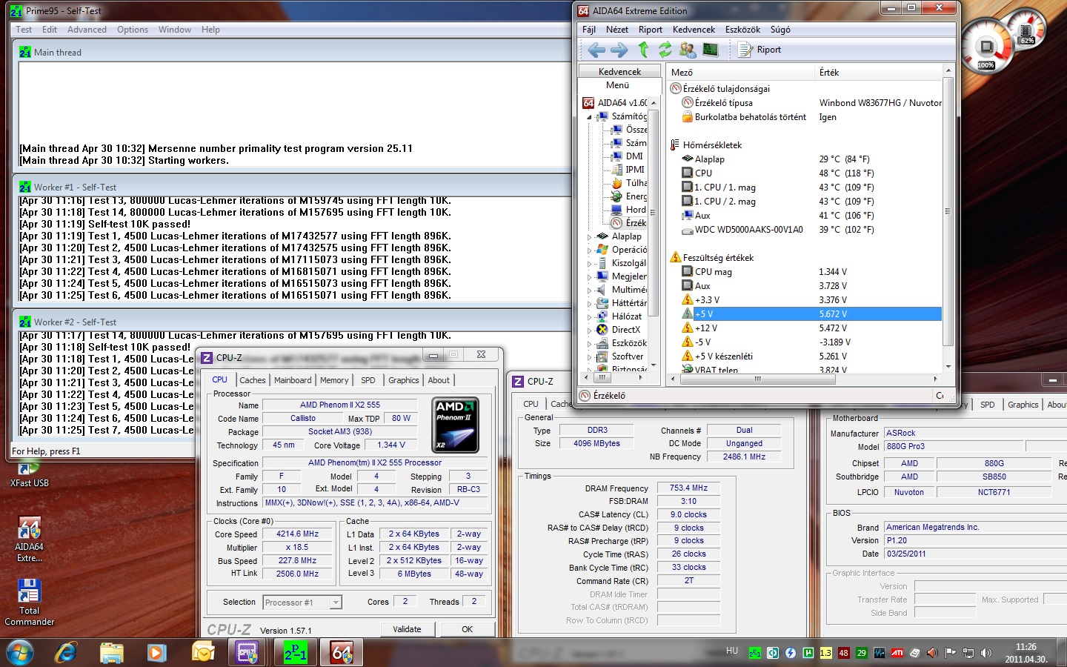Click the AIDA64 v1.60 root tree icon
Viewport: 1067px width, 667px height.
(x=588, y=103)
